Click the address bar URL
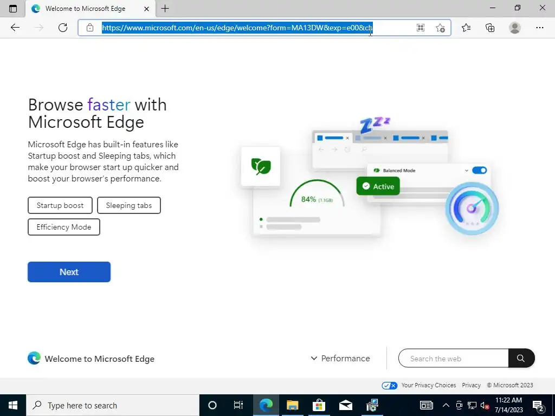 pyautogui.click(x=237, y=28)
